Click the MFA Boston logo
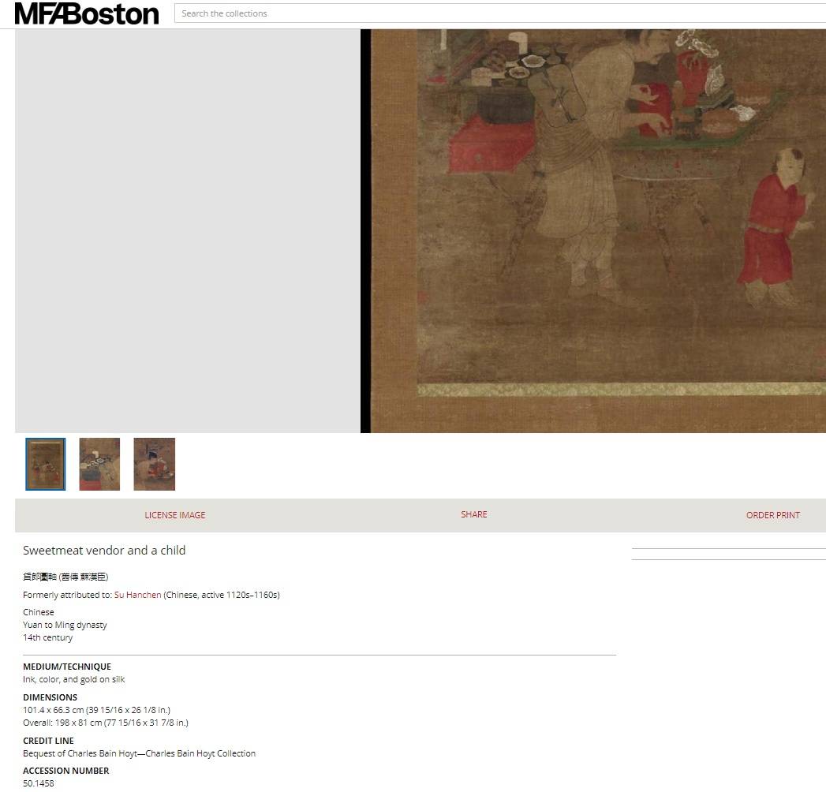This screenshot has height=792, width=826. coord(87,13)
